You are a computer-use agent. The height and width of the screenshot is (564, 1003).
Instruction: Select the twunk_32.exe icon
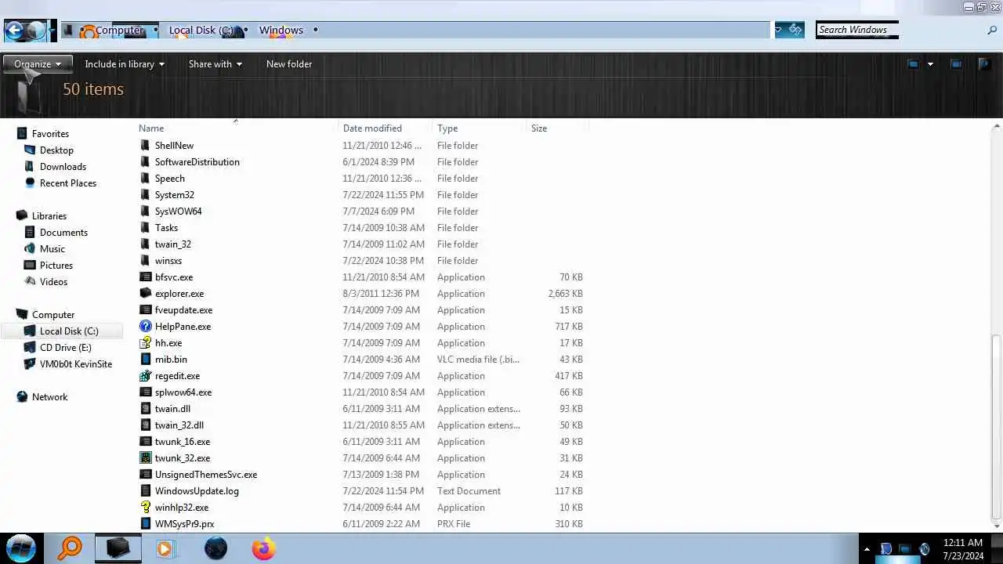(145, 458)
